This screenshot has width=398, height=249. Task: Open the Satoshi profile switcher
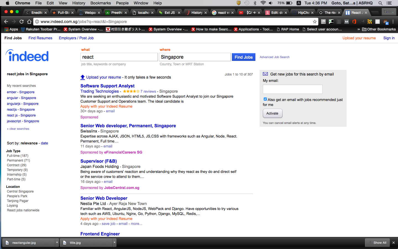click(x=389, y=12)
